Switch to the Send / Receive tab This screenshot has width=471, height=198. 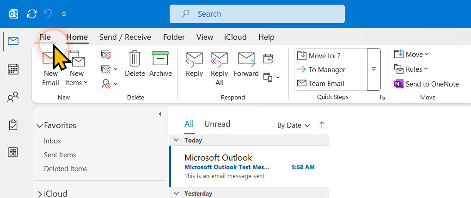(125, 37)
